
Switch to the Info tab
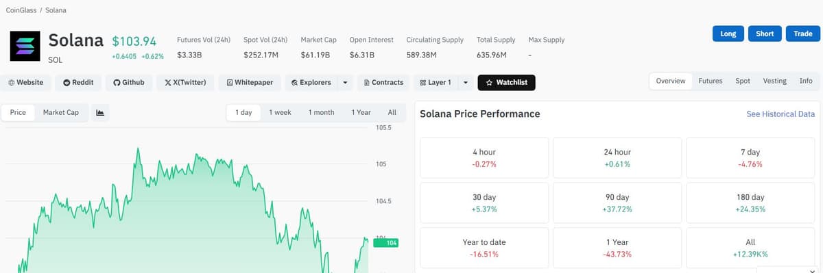[x=806, y=81]
